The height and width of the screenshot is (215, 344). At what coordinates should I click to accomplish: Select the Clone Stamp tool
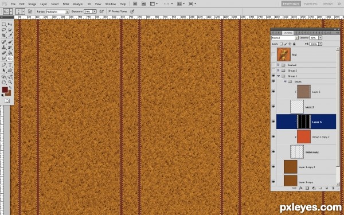coord(4,47)
